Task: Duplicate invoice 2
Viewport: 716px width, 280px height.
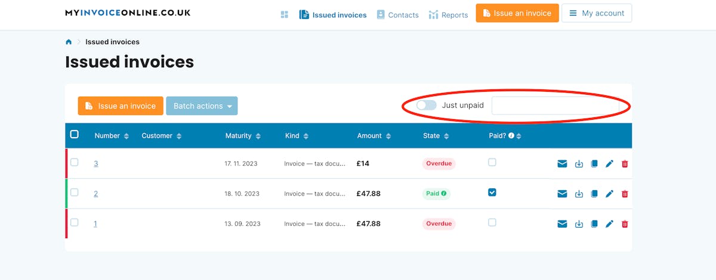Action: point(594,194)
